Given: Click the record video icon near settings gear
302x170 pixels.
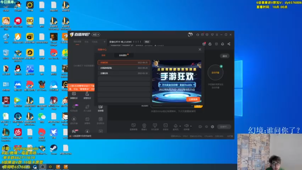Looking at the screenshot, I should pos(200,127).
